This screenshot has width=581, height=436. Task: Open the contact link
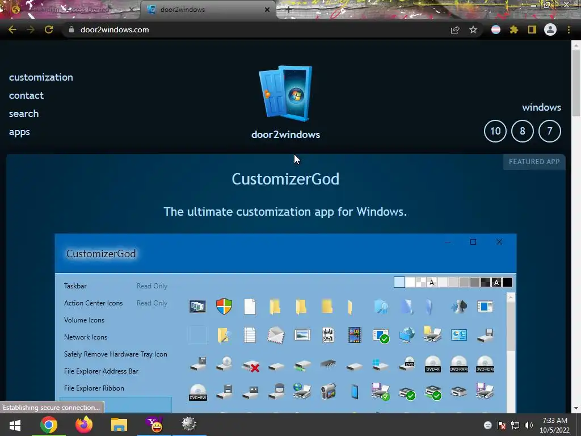pyautogui.click(x=26, y=95)
